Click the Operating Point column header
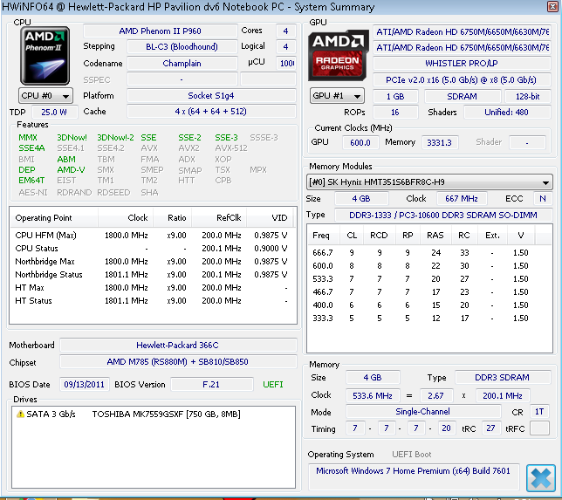The width and height of the screenshot is (562, 500). 54,218
